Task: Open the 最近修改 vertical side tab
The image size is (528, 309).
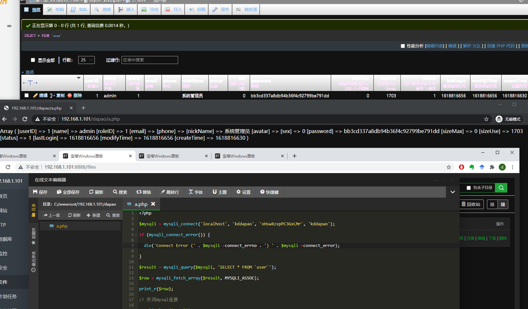Action: (33, 262)
